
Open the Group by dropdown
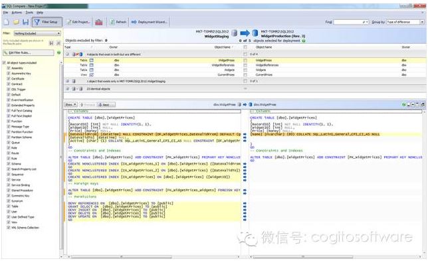(405, 22)
